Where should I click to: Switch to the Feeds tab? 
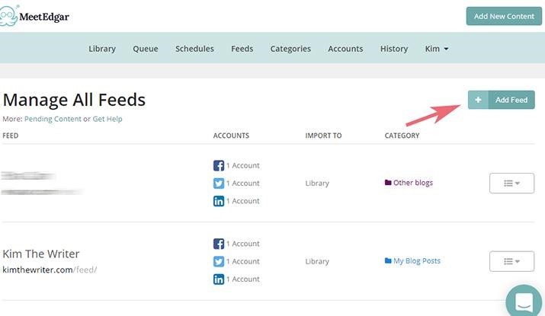(x=242, y=49)
